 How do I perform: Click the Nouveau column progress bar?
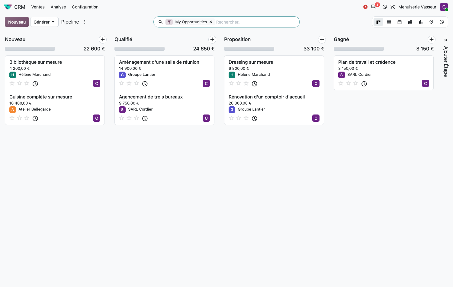coord(30,49)
